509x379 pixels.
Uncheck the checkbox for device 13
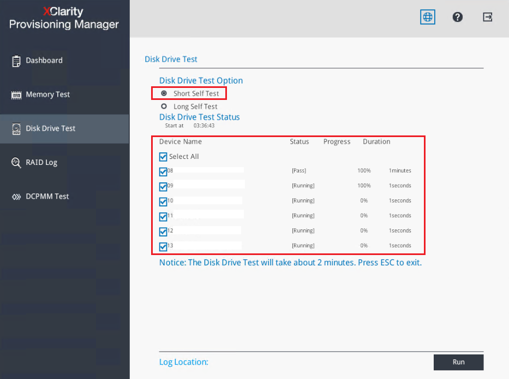(x=163, y=246)
